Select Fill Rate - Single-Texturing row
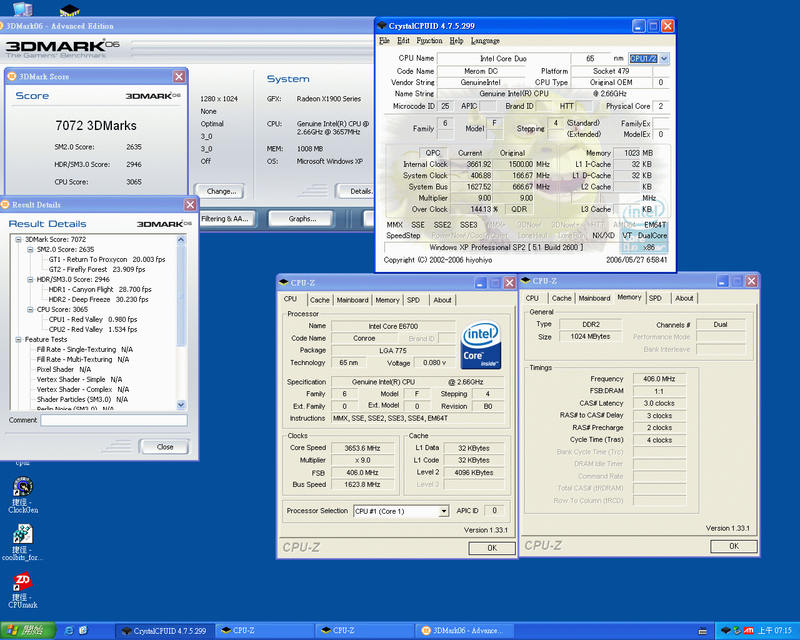Viewport: 800px width, 640px height. tap(84, 349)
